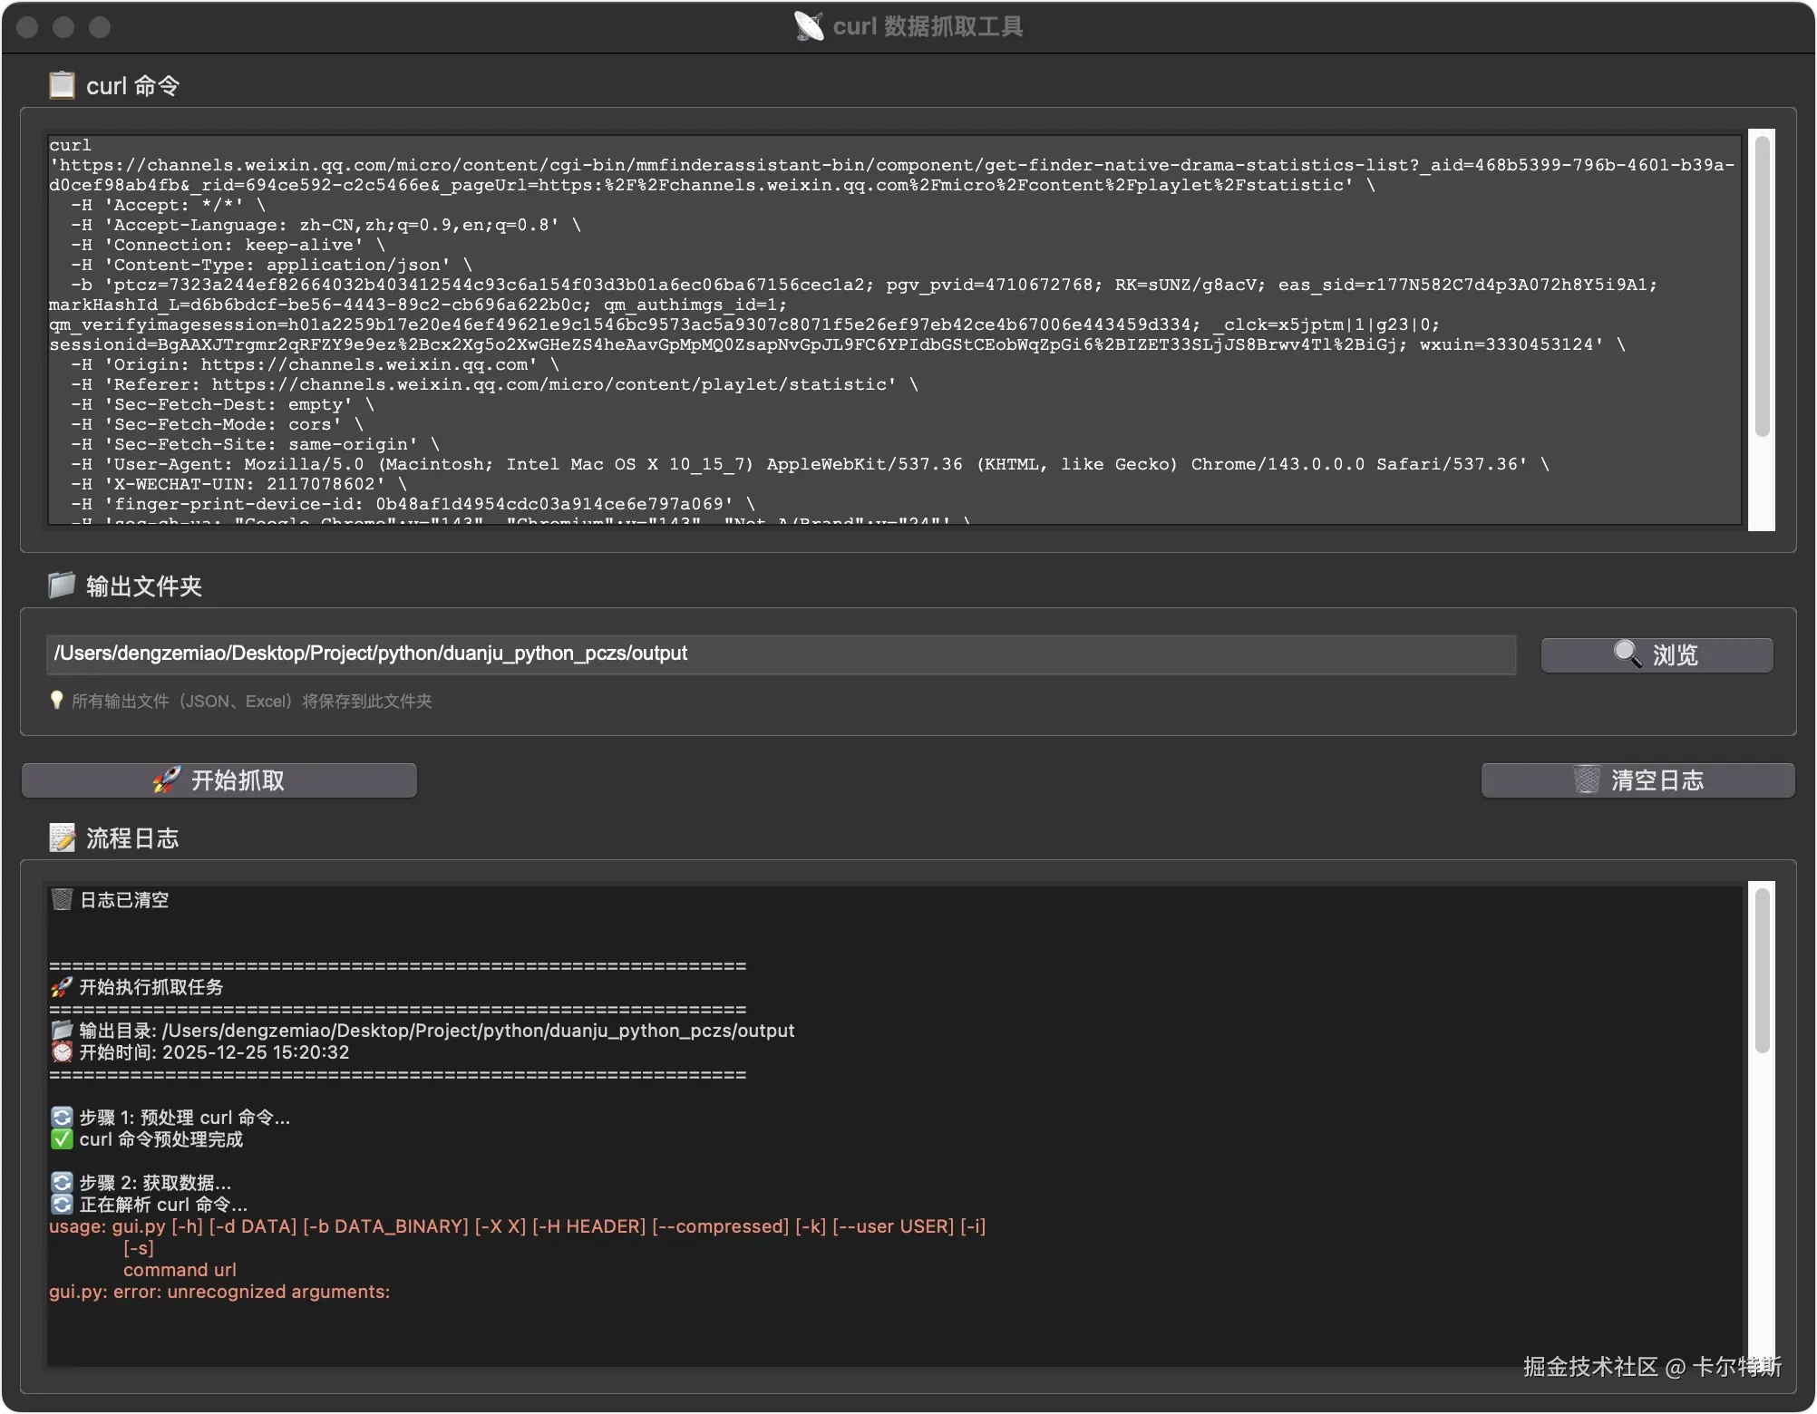
Task: Click the folder icon beside 输出文件夹
Action: [62, 586]
